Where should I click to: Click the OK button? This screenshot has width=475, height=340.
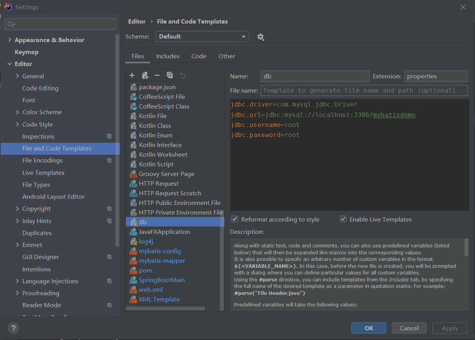(369, 328)
